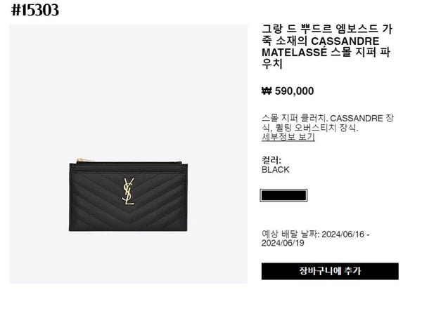The height and width of the screenshot is (311, 422).
Task: Open the 세부정보 보기 details link
Action: tap(288, 137)
